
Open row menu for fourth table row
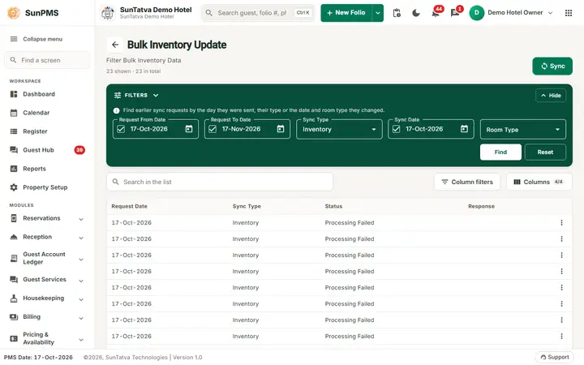click(561, 272)
